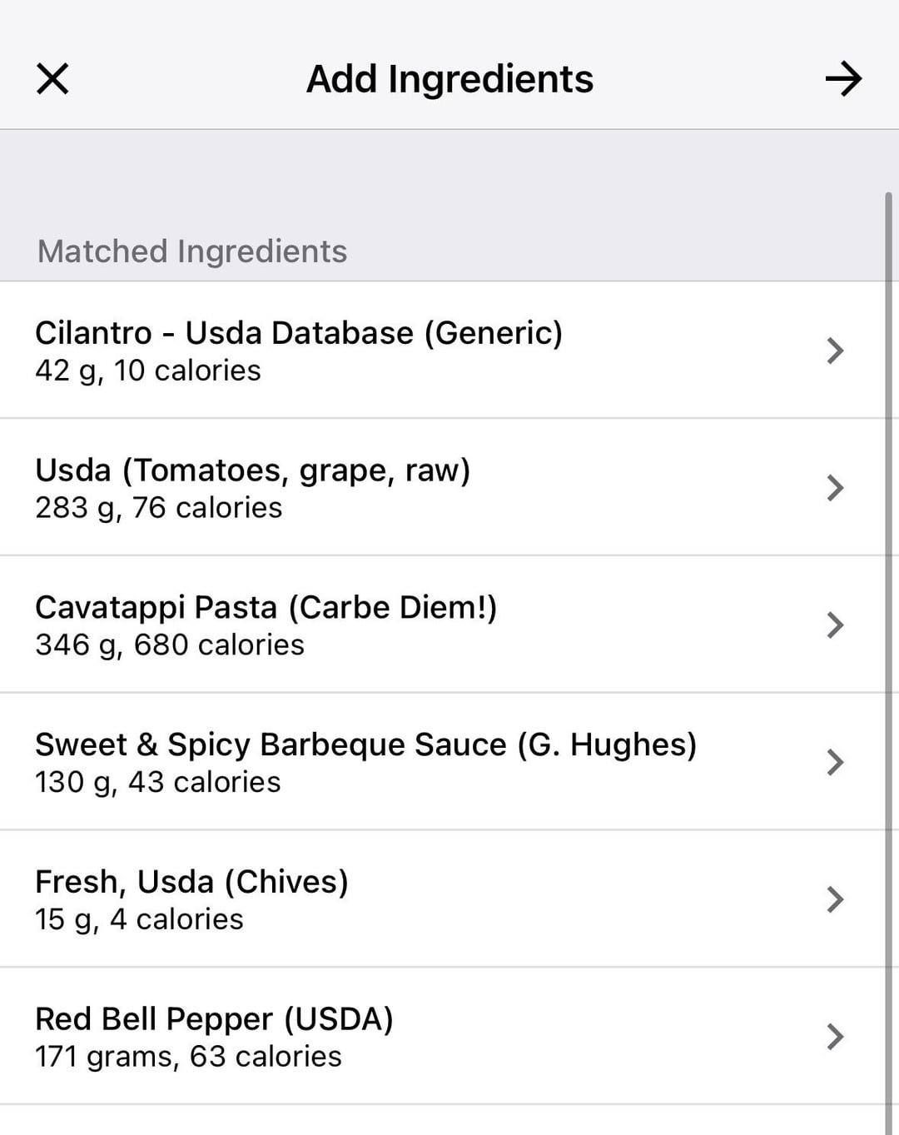Tap the forward arrow to continue

843,79
